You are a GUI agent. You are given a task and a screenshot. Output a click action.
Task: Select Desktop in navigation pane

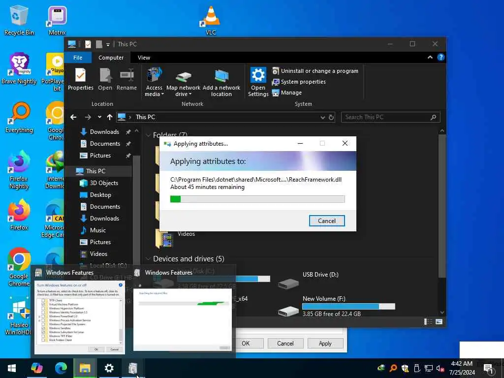pyautogui.click(x=100, y=195)
